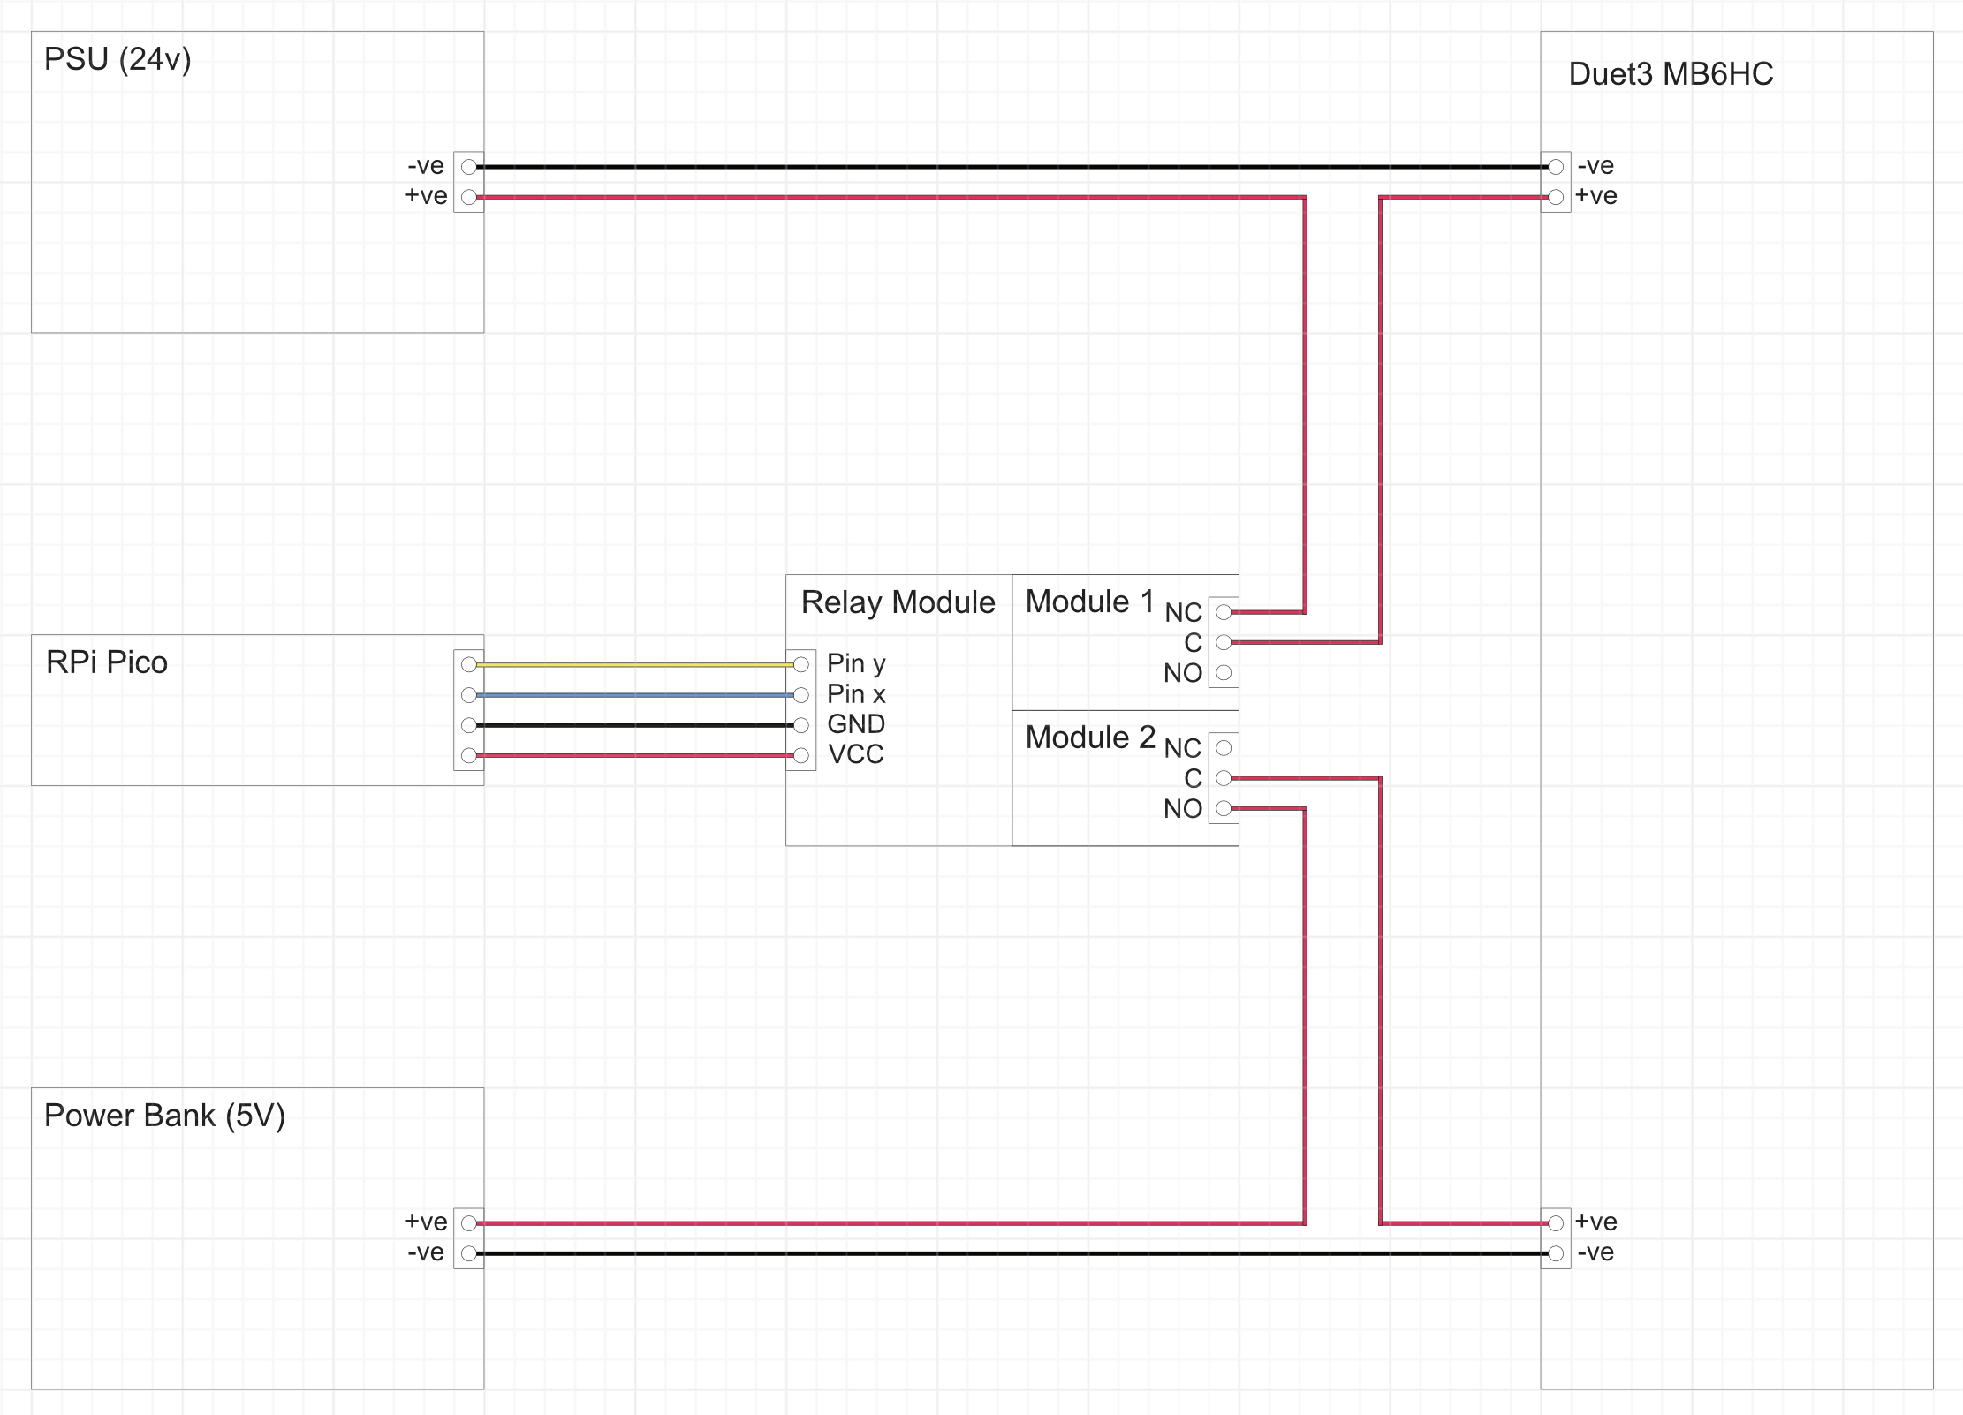Click the Relay Module VCC terminal
Image resolution: width=1963 pixels, height=1415 pixels.
point(801,755)
